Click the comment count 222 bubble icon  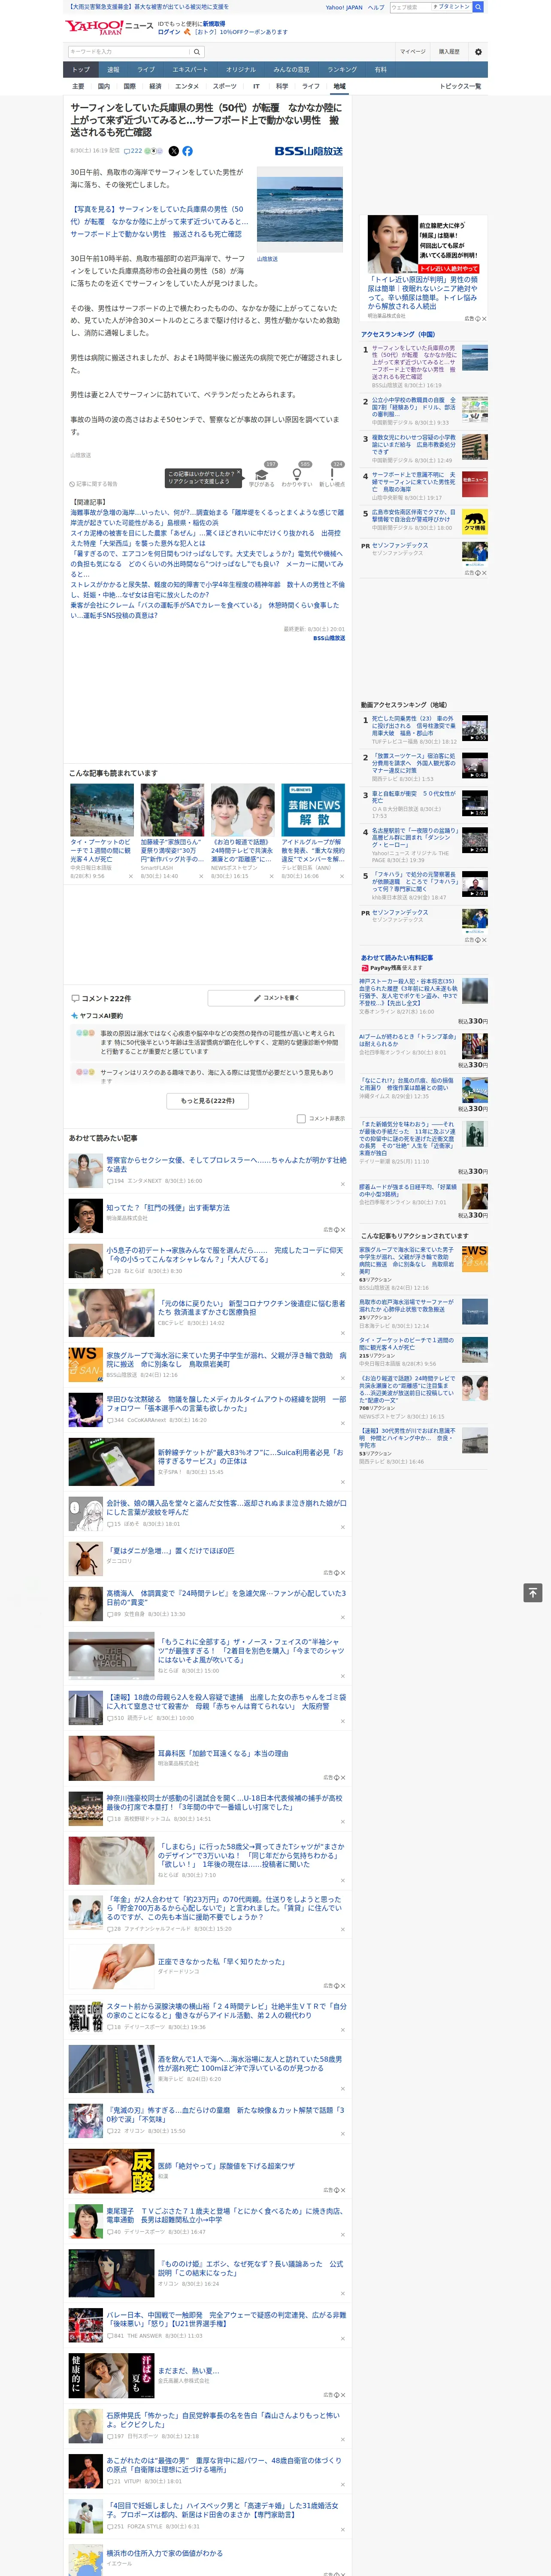tap(134, 151)
